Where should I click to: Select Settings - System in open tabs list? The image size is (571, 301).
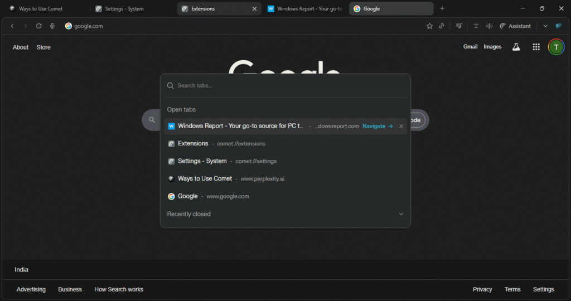click(285, 161)
